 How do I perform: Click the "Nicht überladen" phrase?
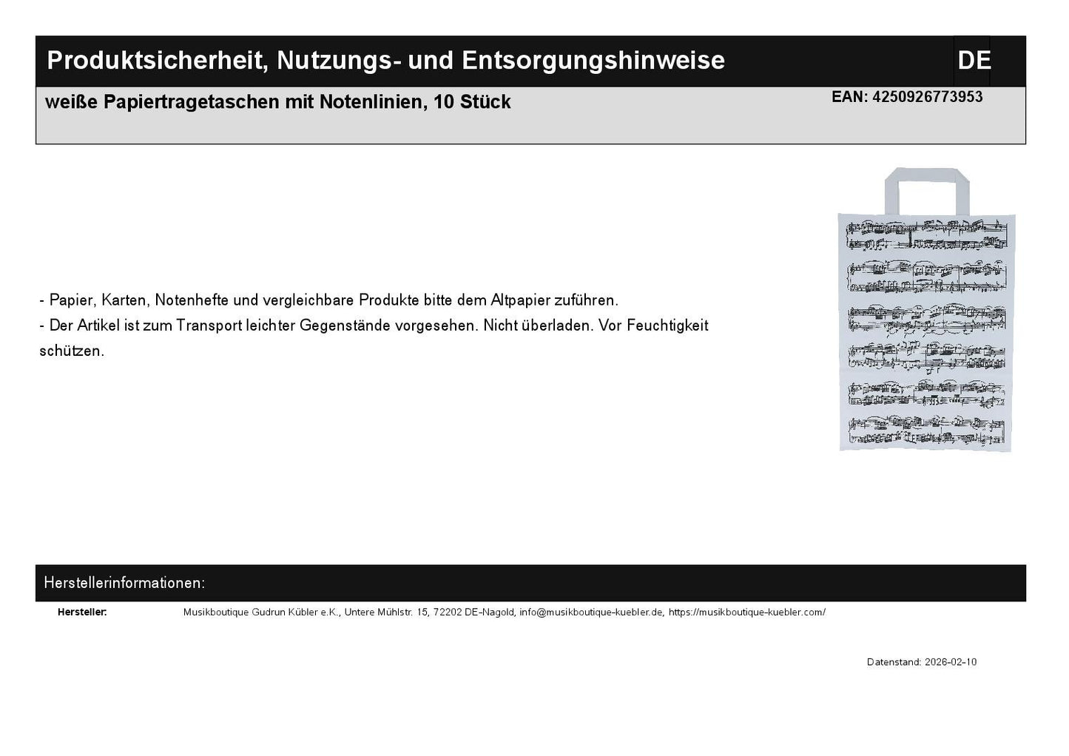click(539, 325)
